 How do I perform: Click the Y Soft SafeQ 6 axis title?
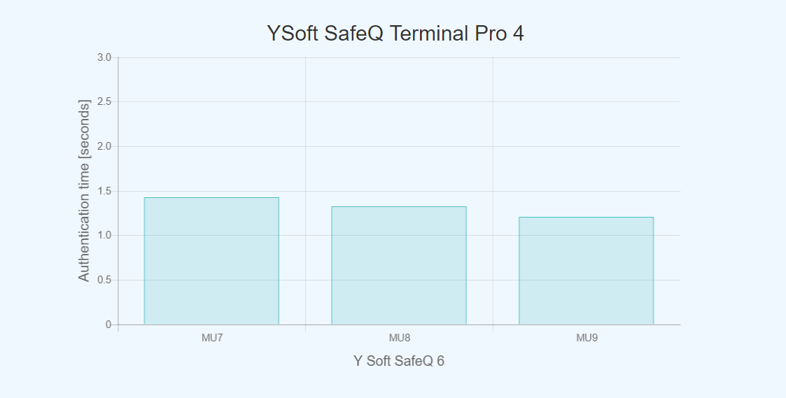(x=399, y=362)
